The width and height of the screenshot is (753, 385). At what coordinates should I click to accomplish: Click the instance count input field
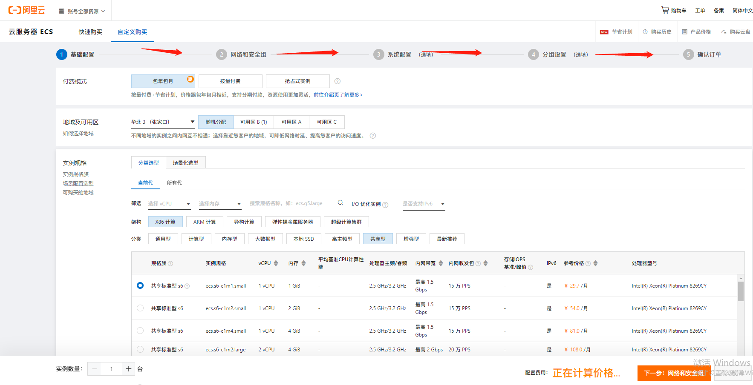coord(112,369)
